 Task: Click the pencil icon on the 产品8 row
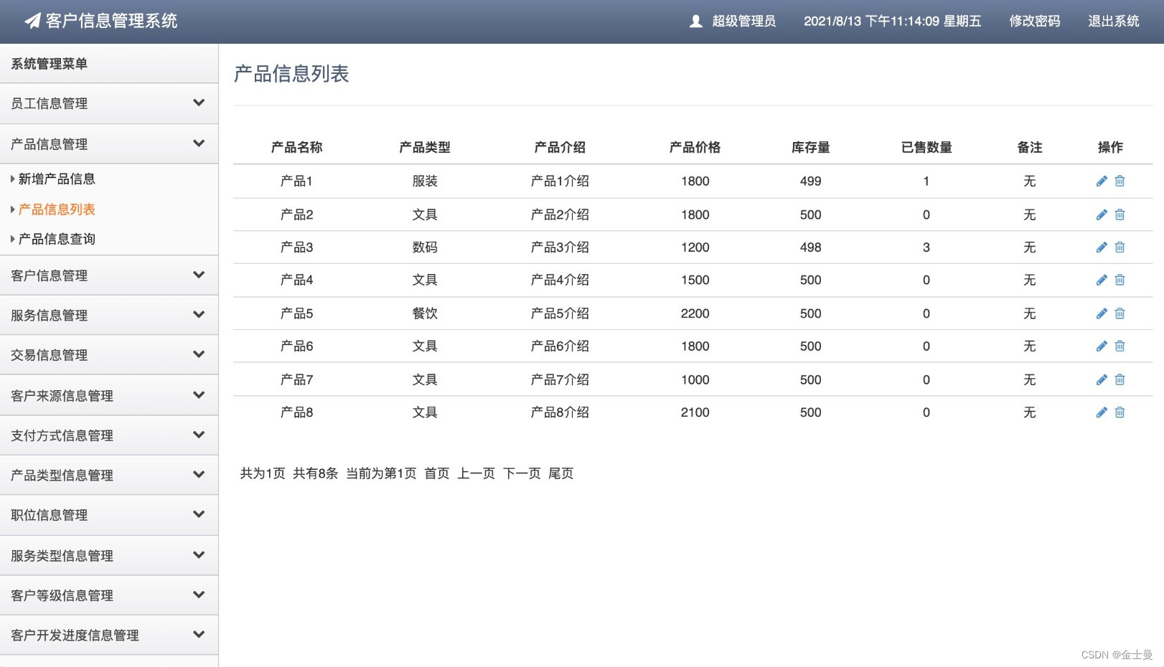click(x=1102, y=412)
